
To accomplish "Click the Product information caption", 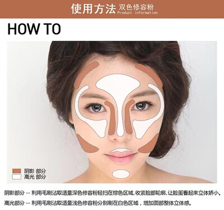I will point(138,13).
